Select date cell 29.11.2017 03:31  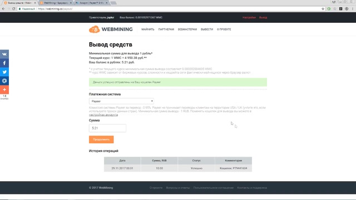pyautogui.click(x=122, y=168)
